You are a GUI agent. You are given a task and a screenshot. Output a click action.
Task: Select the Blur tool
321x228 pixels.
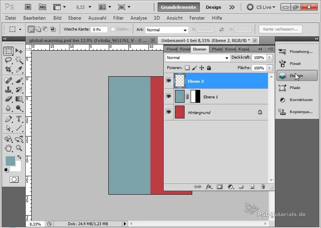click(8, 108)
